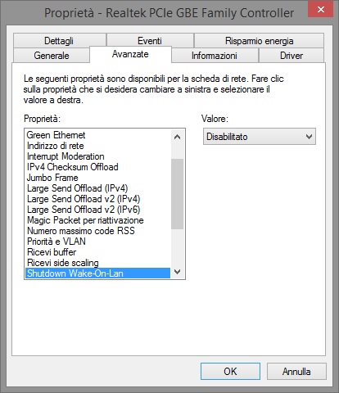Select Jumbo Frame property
The width and height of the screenshot is (339, 393).
pos(97,178)
